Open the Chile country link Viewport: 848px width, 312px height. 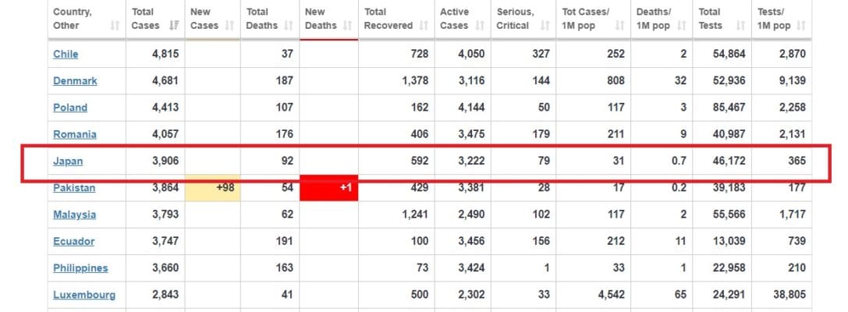[x=66, y=54]
